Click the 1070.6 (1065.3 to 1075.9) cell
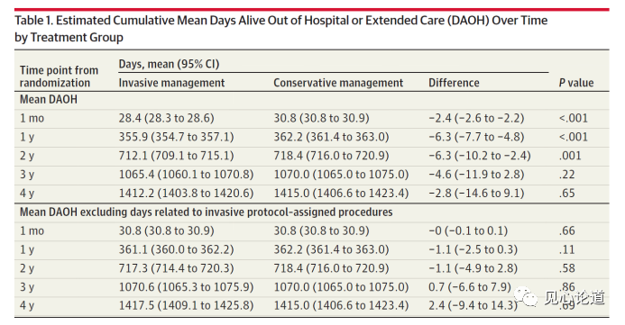625x325 pixels. (x=186, y=287)
